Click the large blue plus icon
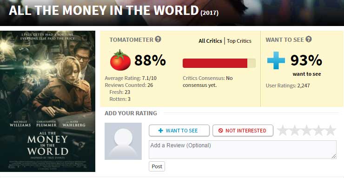Screen dimensions: 344x178 coord(276,60)
